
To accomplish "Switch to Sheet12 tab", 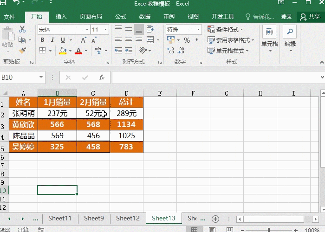I will point(128,219).
